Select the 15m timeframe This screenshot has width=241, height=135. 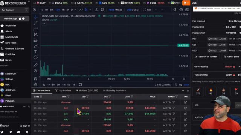coord(58,10)
